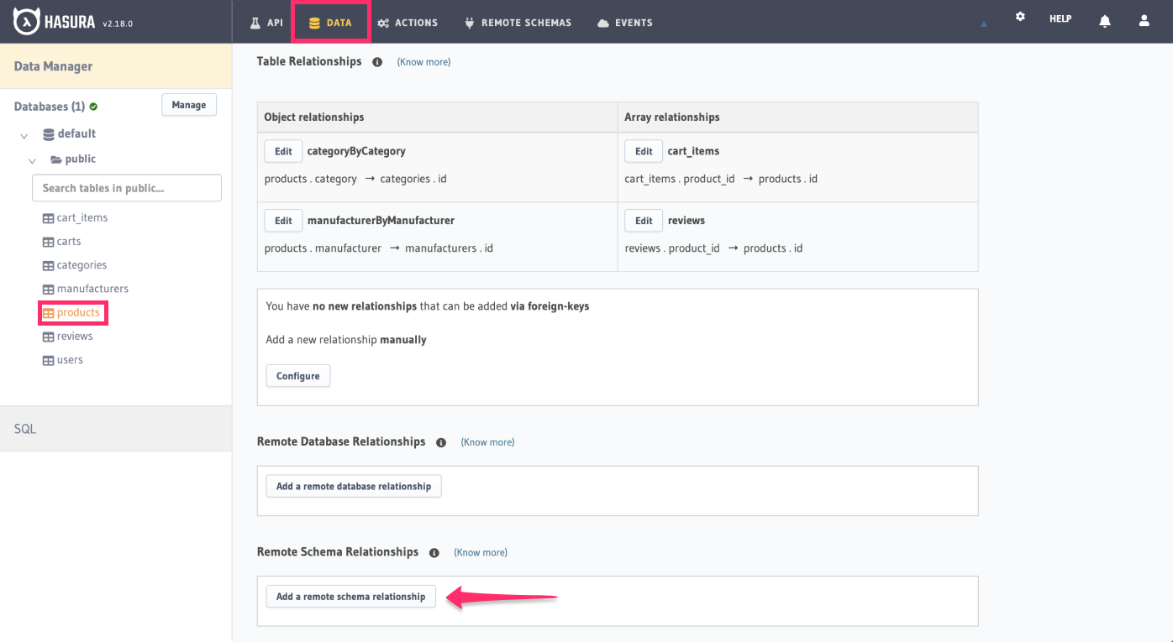Viewport: 1173px width, 642px height.
Task: Open the Know more link for Table Relationships
Action: click(423, 61)
